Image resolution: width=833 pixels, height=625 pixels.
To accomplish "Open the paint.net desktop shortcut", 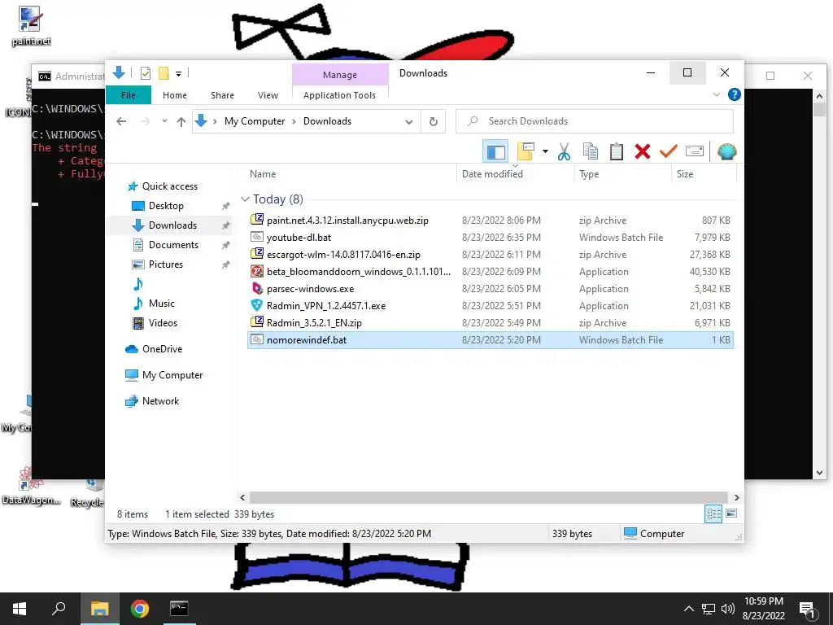I will [x=30, y=27].
